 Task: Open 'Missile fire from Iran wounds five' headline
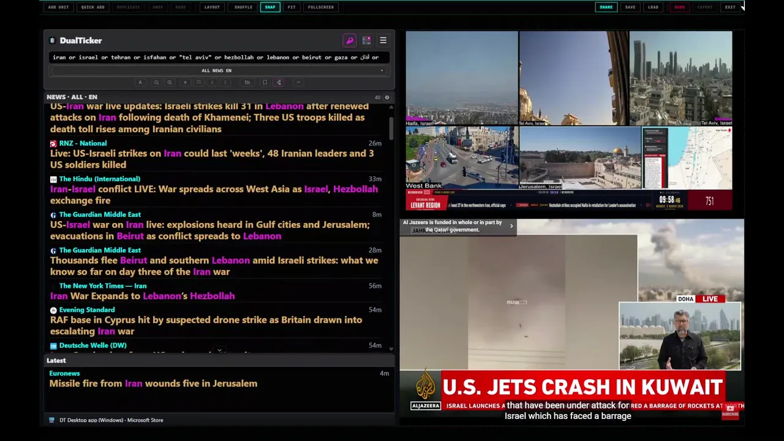click(x=153, y=383)
